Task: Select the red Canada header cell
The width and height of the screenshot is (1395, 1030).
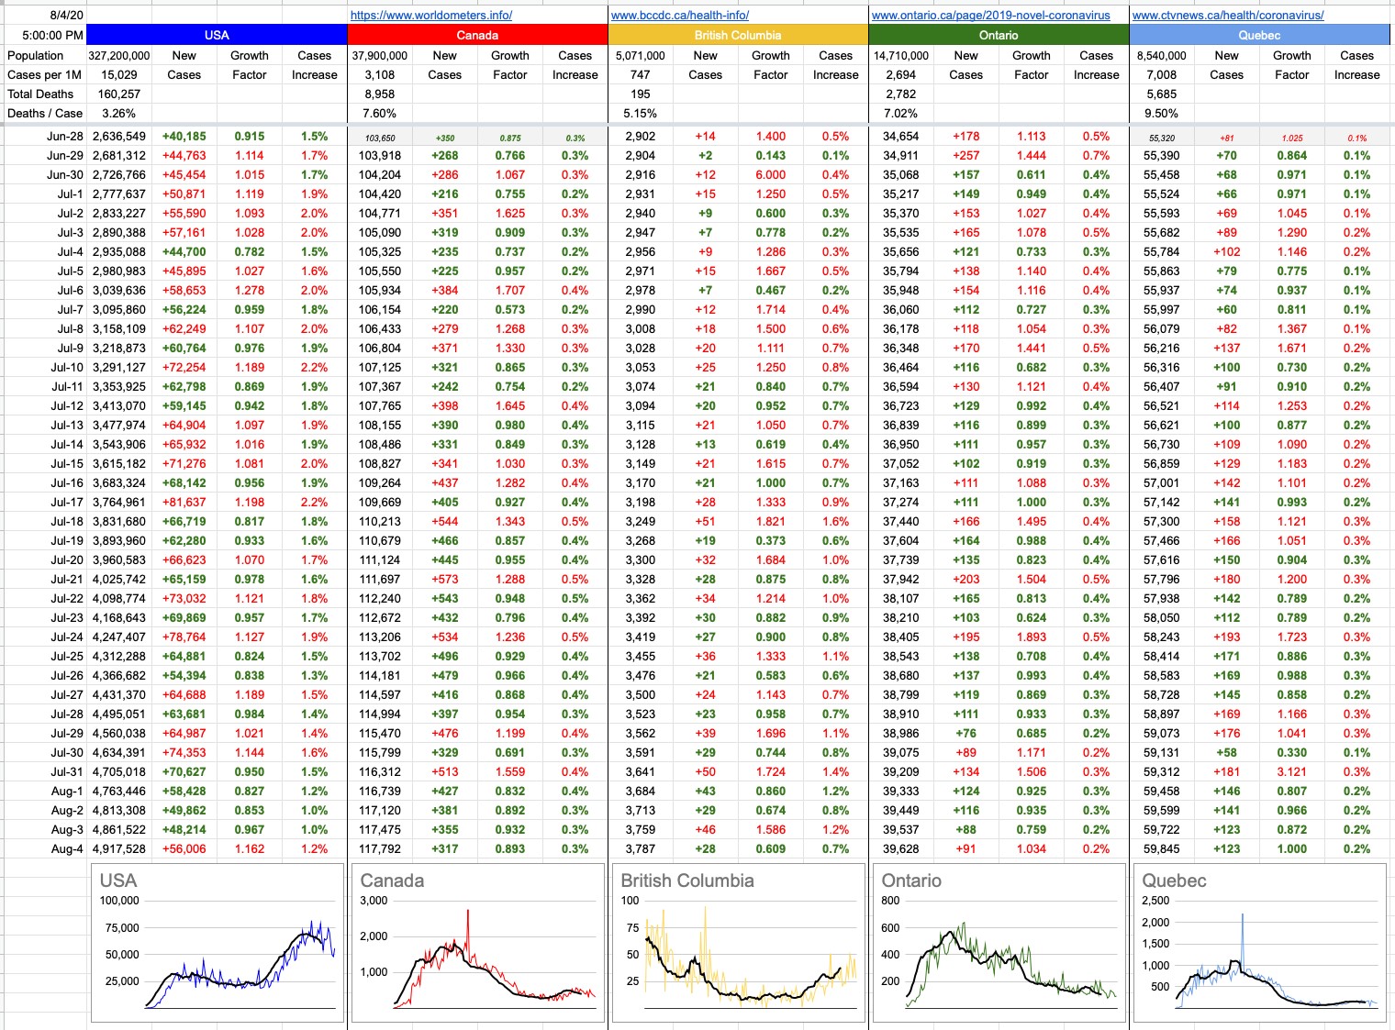Action: [477, 35]
